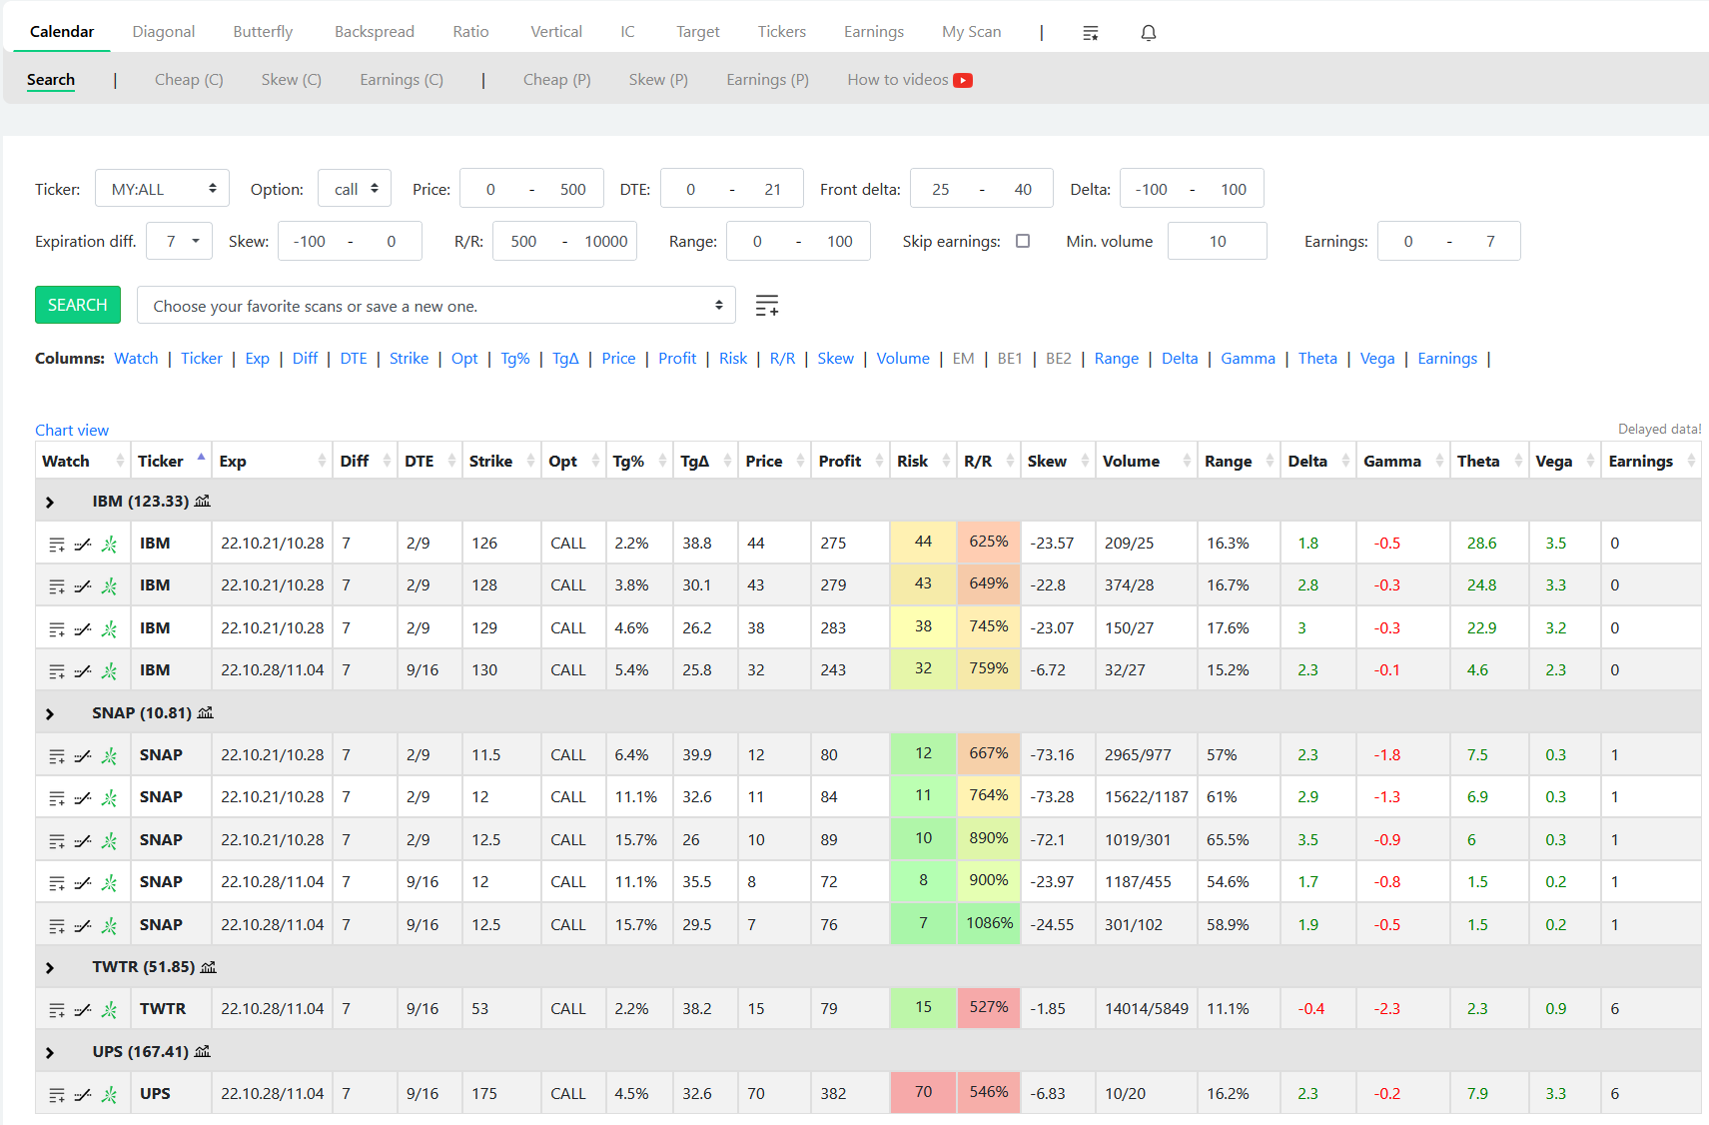Show payoff chart icon for TWTR row
This screenshot has width=1709, height=1125.
(83, 1010)
